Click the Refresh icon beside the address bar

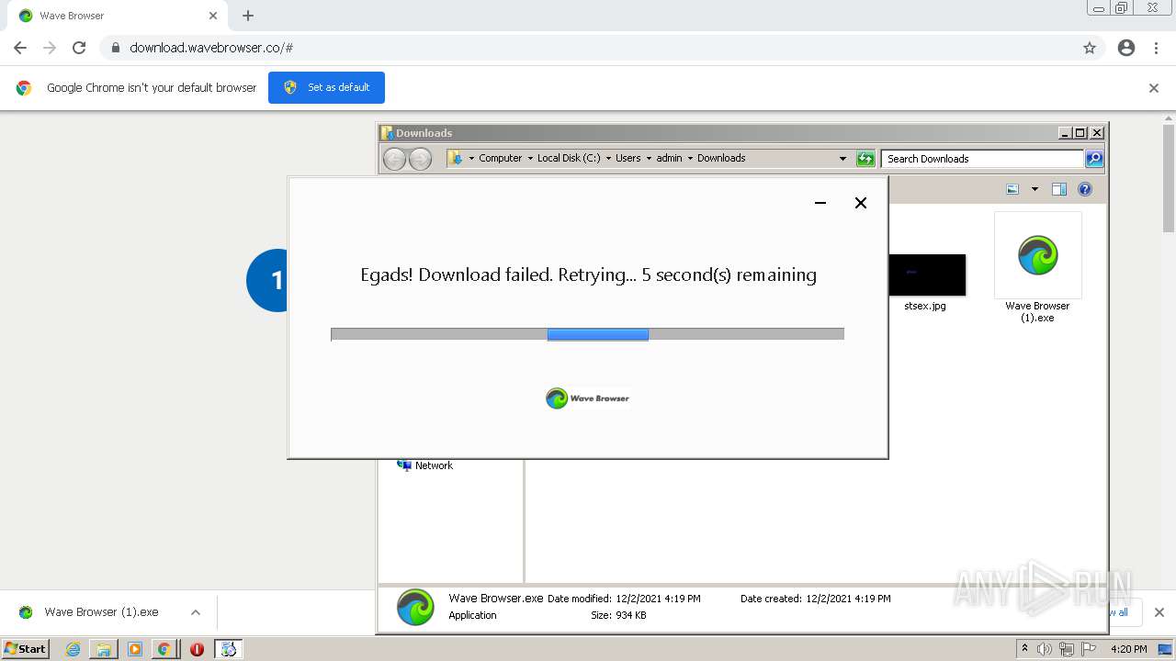[865, 158]
